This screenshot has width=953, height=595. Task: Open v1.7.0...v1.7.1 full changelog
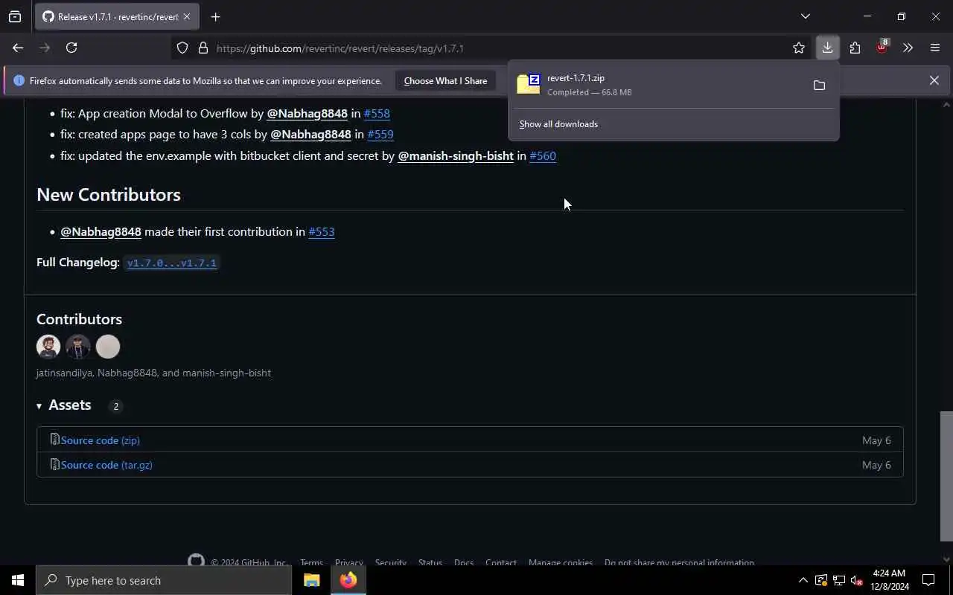tap(172, 263)
